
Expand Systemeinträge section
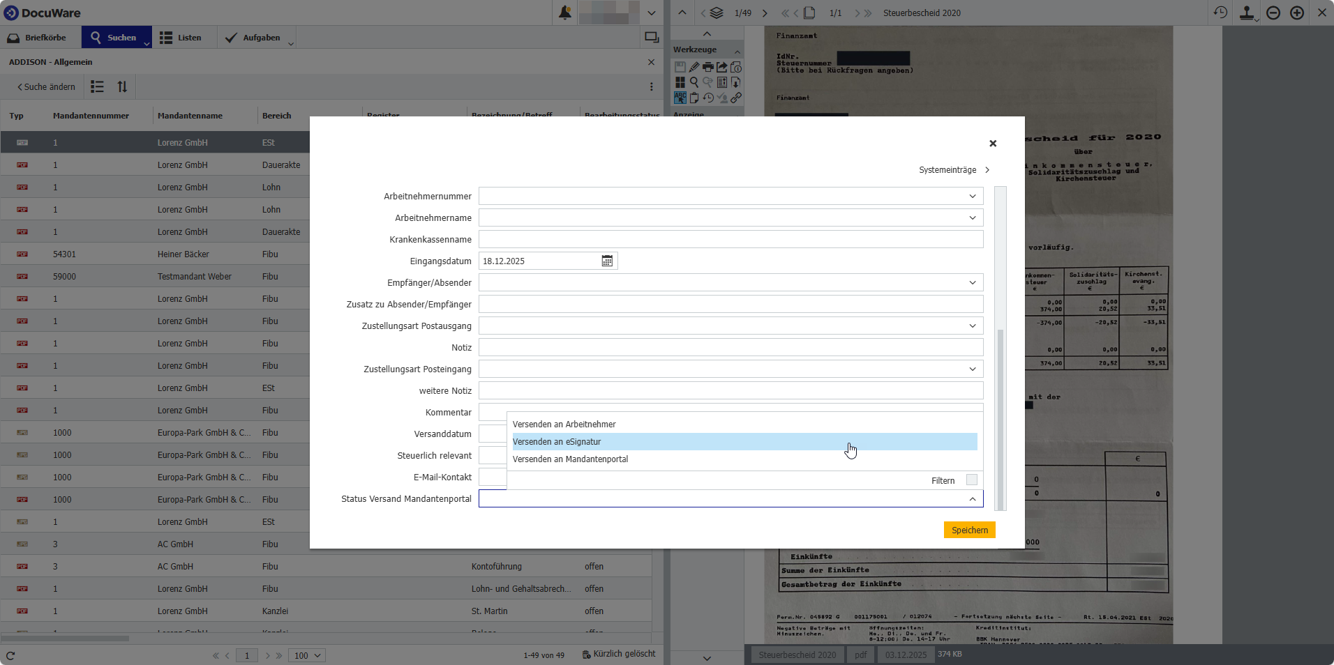pos(954,170)
